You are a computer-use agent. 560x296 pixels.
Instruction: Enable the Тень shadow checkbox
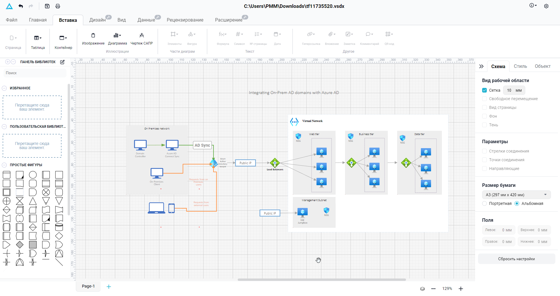pyautogui.click(x=484, y=125)
